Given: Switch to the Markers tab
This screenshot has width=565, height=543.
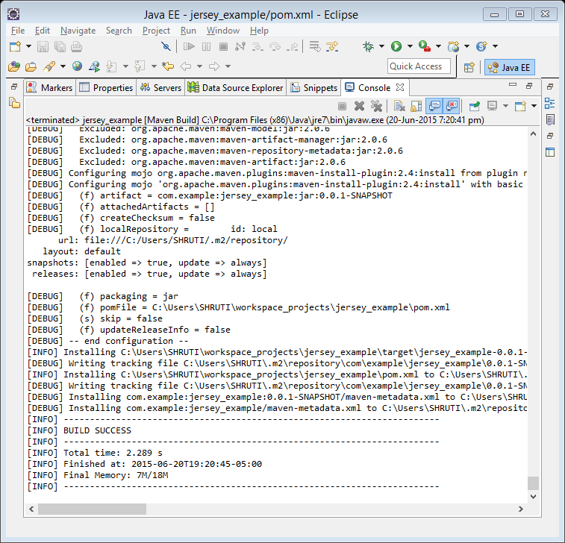Looking at the screenshot, I should click(x=50, y=87).
